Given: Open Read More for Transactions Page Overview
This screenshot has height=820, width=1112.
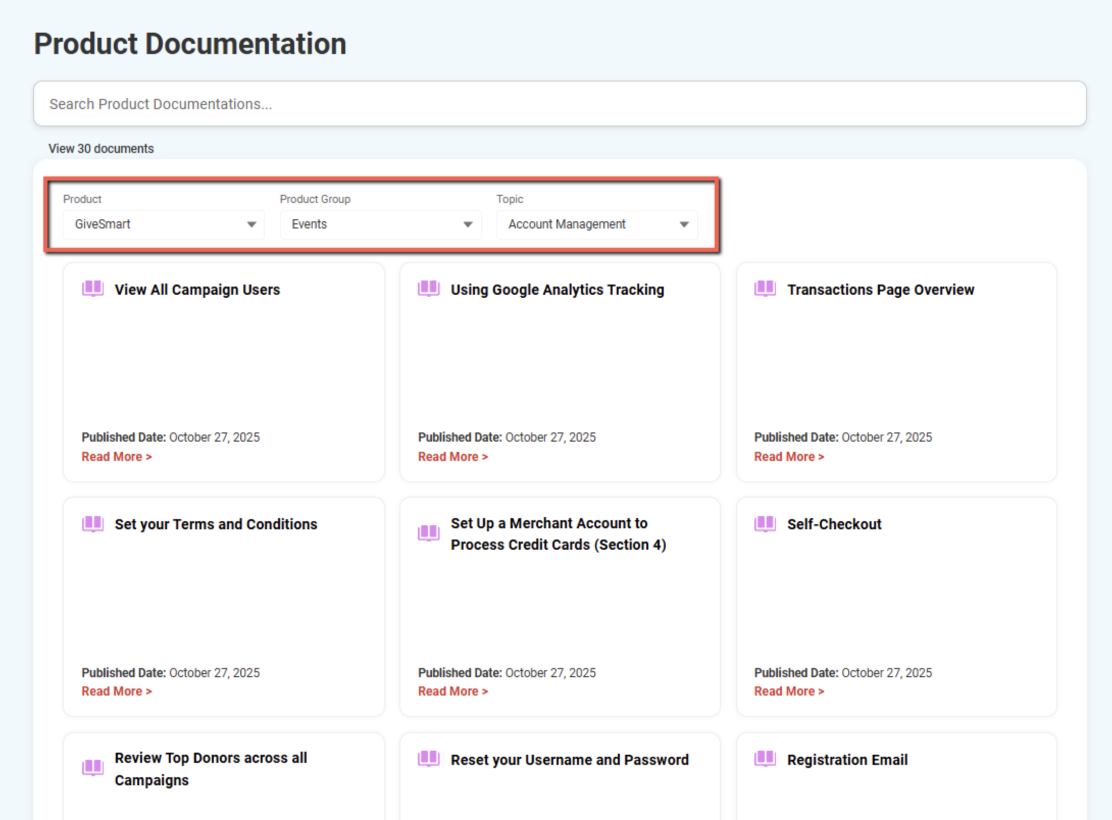Looking at the screenshot, I should pyautogui.click(x=789, y=456).
